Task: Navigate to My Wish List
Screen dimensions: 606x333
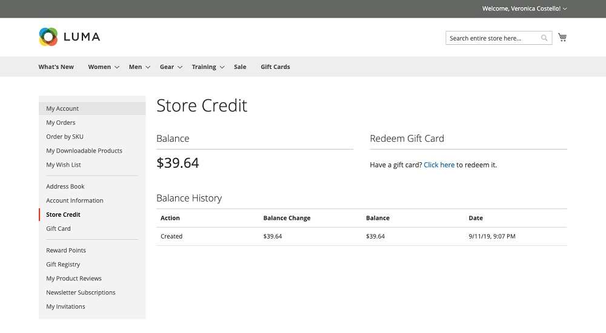Action: click(64, 165)
